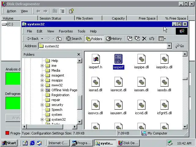Close the Folders pane with its X

79,55
